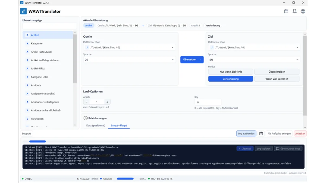Click the clipboard icon beside Log ausblenden
Image resolution: width=326 pixels, height=183 pixels.
point(261,133)
